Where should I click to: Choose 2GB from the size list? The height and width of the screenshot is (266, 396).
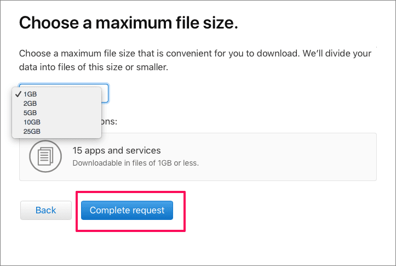tap(31, 103)
